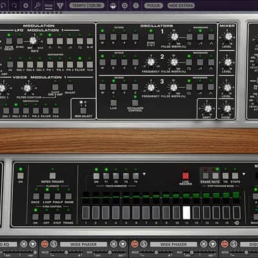258x258 pixels.
Task: Select oscillator 1 16' octave button
Action: coord(103,37)
